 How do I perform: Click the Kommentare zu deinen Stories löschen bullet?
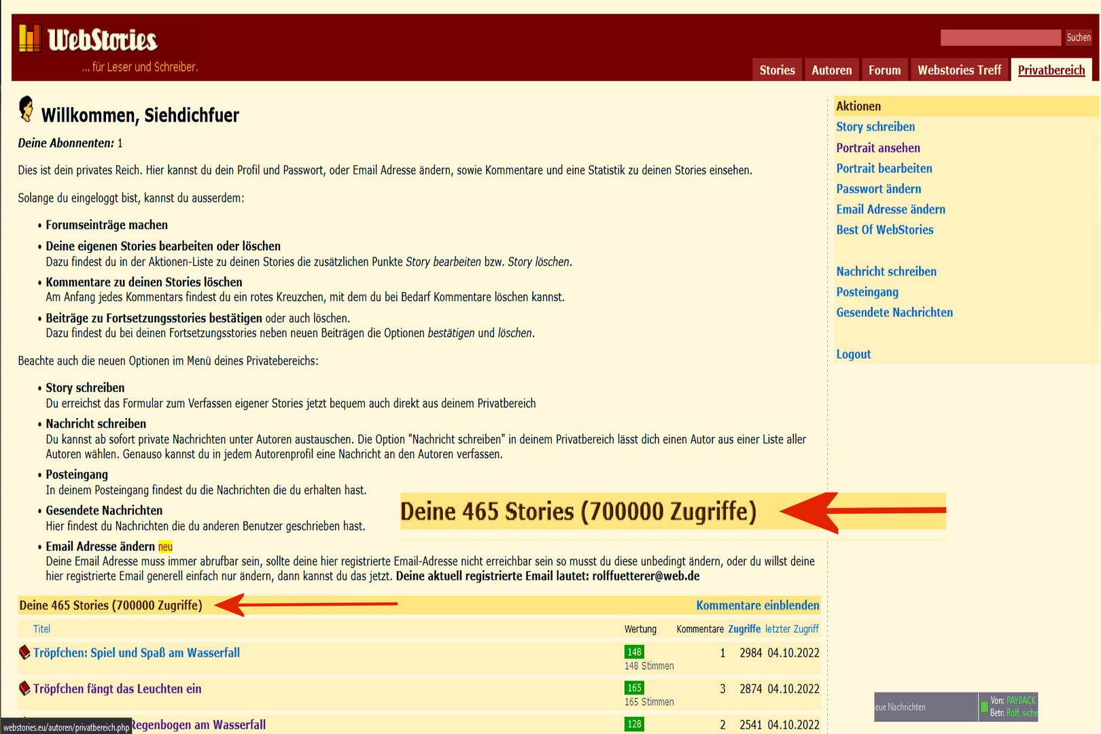pos(144,282)
